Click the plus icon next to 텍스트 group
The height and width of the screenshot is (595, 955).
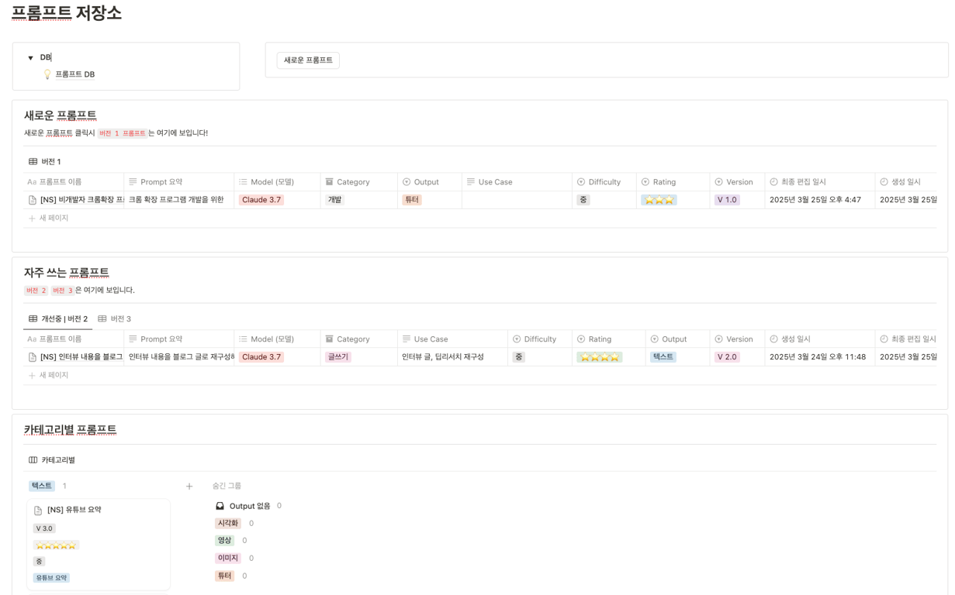click(x=189, y=487)
